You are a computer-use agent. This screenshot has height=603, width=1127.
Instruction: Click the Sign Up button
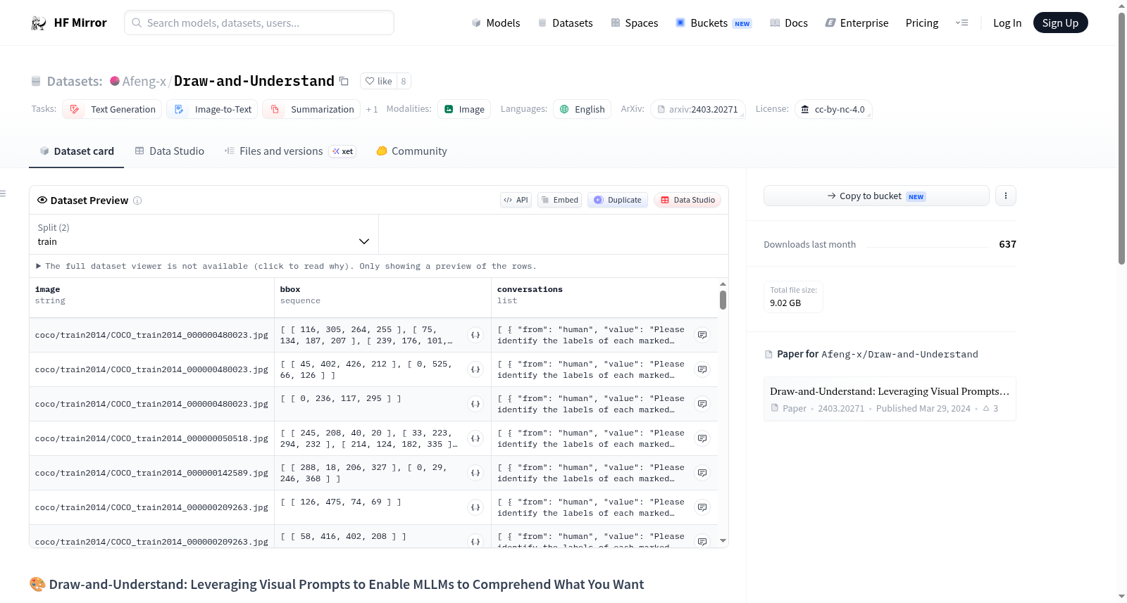tap(1061, 23)
